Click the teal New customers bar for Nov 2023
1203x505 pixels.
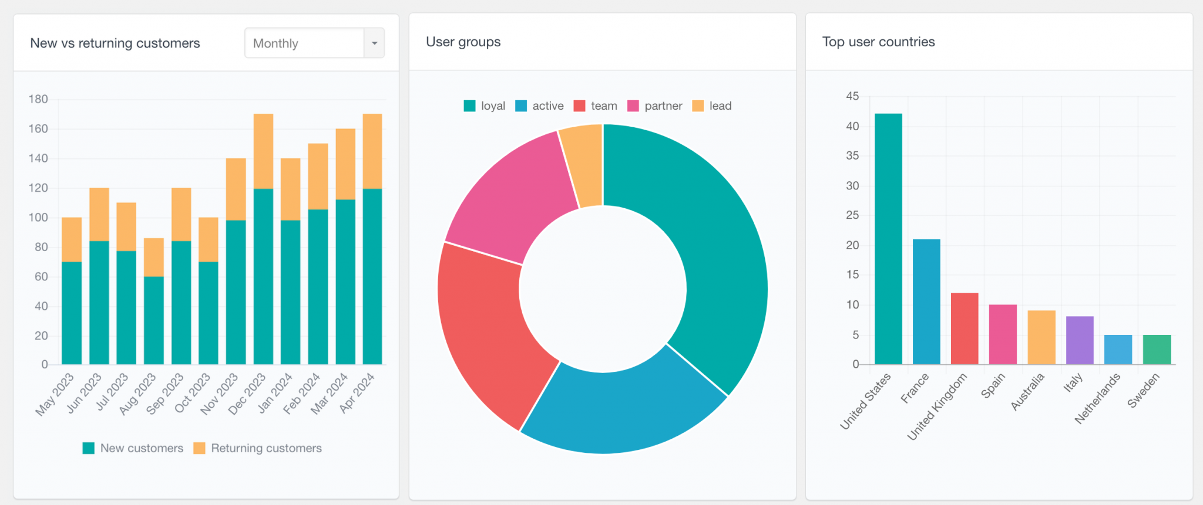236,292
